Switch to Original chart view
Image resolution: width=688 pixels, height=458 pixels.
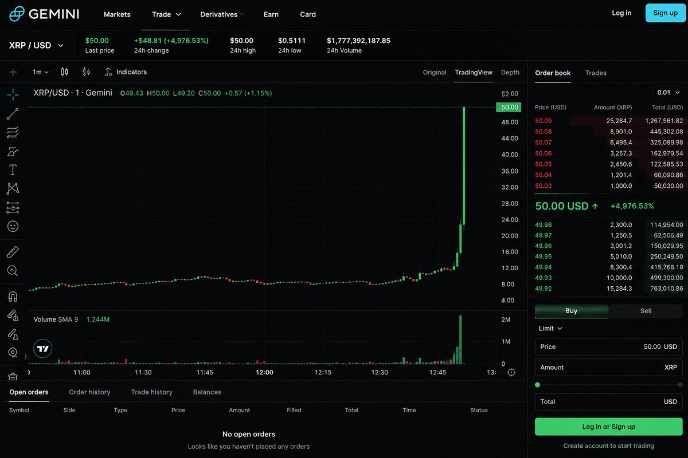click(x=435, y=72)
